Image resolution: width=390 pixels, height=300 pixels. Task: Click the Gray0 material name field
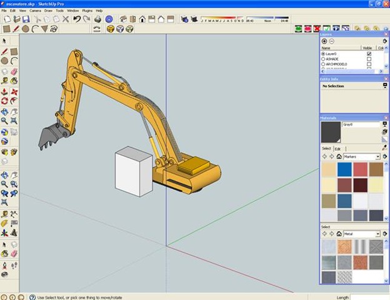click(361, 124)
